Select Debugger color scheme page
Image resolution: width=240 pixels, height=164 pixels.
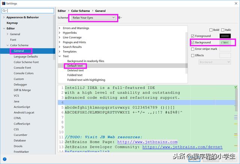click(20, 84)
